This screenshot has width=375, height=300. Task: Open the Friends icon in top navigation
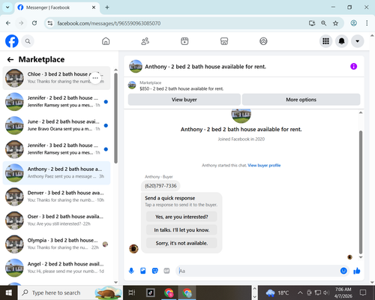[145, 41]
